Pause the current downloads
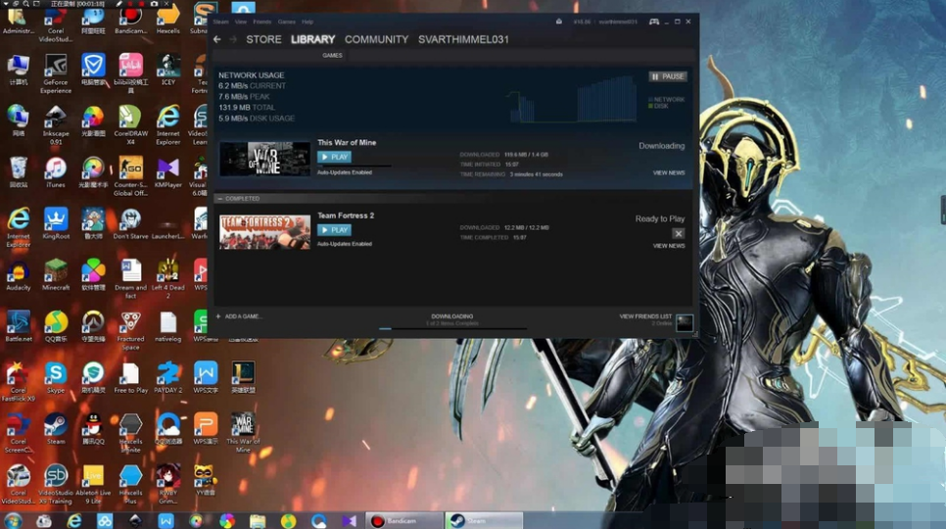Screen dimensions: 946x529 668,76
